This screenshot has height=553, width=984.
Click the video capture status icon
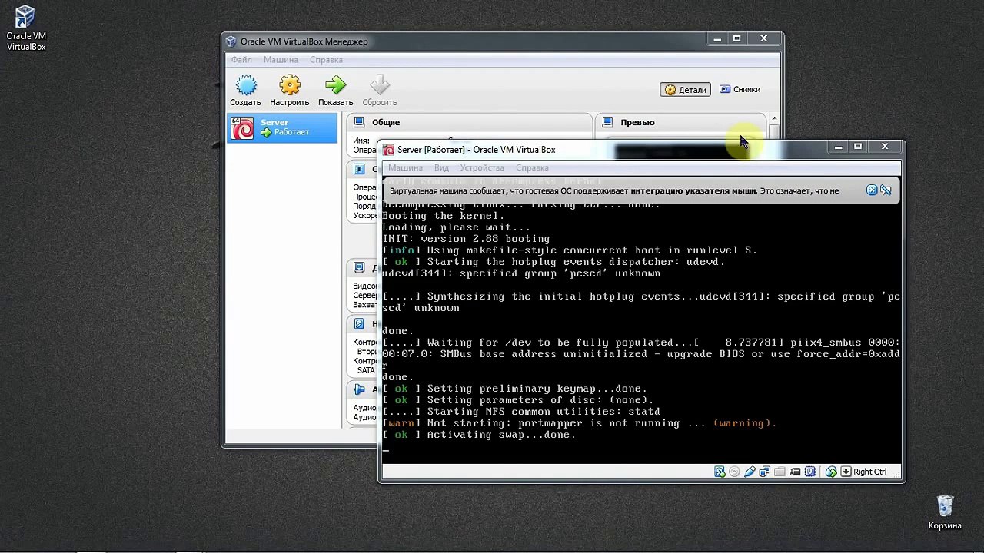(795, 472)
